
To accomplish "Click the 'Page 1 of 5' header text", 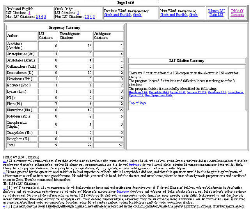I will tap(126, 3).
